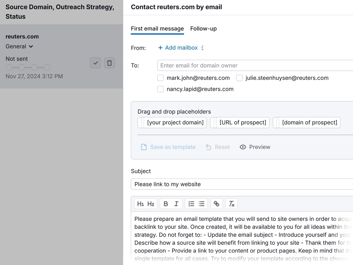Switch to the Follow-up tab

tap(203, 29)
